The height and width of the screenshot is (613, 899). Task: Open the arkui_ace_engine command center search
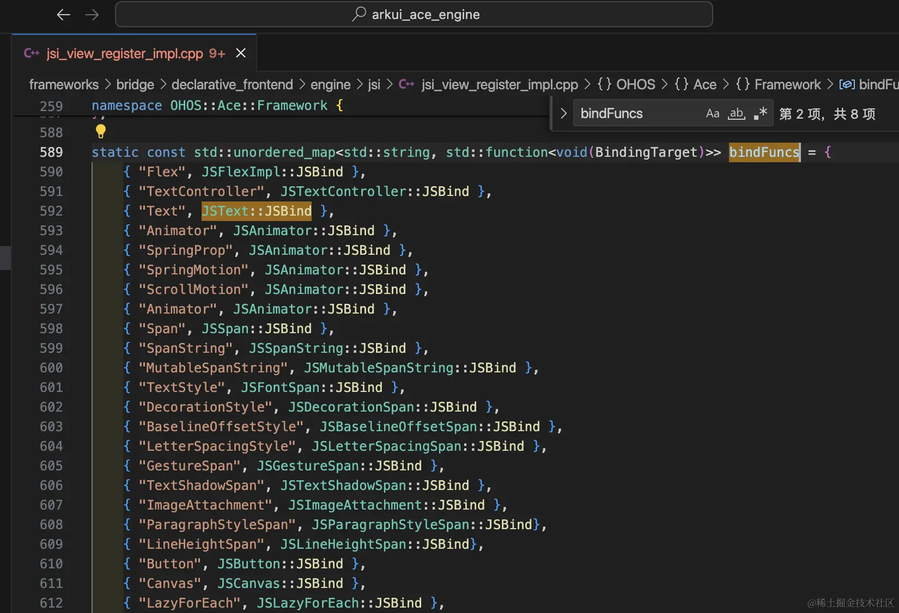(x=414, y=14)
